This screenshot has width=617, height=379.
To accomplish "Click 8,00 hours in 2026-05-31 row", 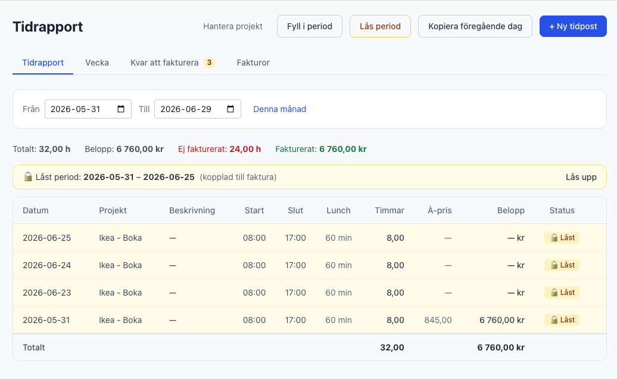I will coord(395,320).
